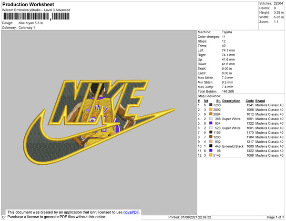The image size is (286, 221).
Task: Click the 'Brand' column header
Action: [x=260, y=101]
